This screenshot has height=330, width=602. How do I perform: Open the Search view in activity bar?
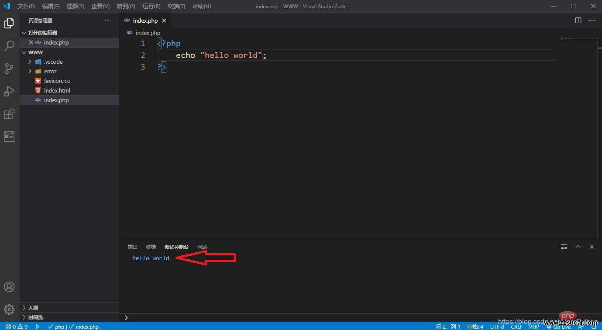[x=9, y=46]
